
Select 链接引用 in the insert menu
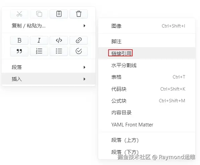(x=147, y=53)
